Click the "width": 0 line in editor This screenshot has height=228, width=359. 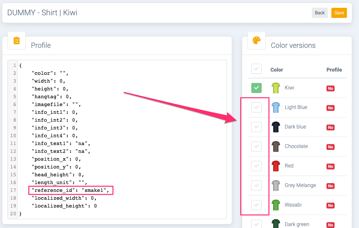(48, 81)
